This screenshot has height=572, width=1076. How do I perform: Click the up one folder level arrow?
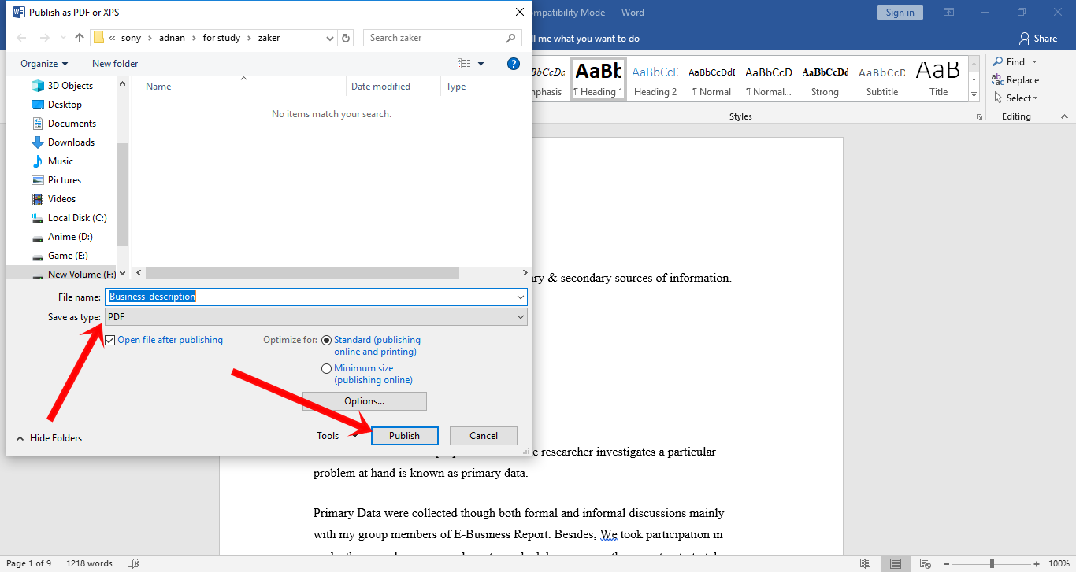pyautogui.click(x=79, y=37)
